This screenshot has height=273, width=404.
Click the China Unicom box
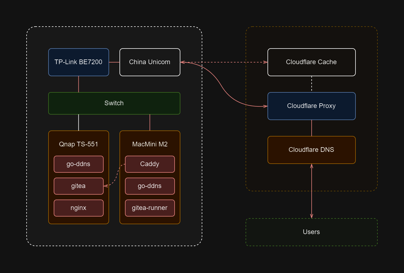(150, 62)
